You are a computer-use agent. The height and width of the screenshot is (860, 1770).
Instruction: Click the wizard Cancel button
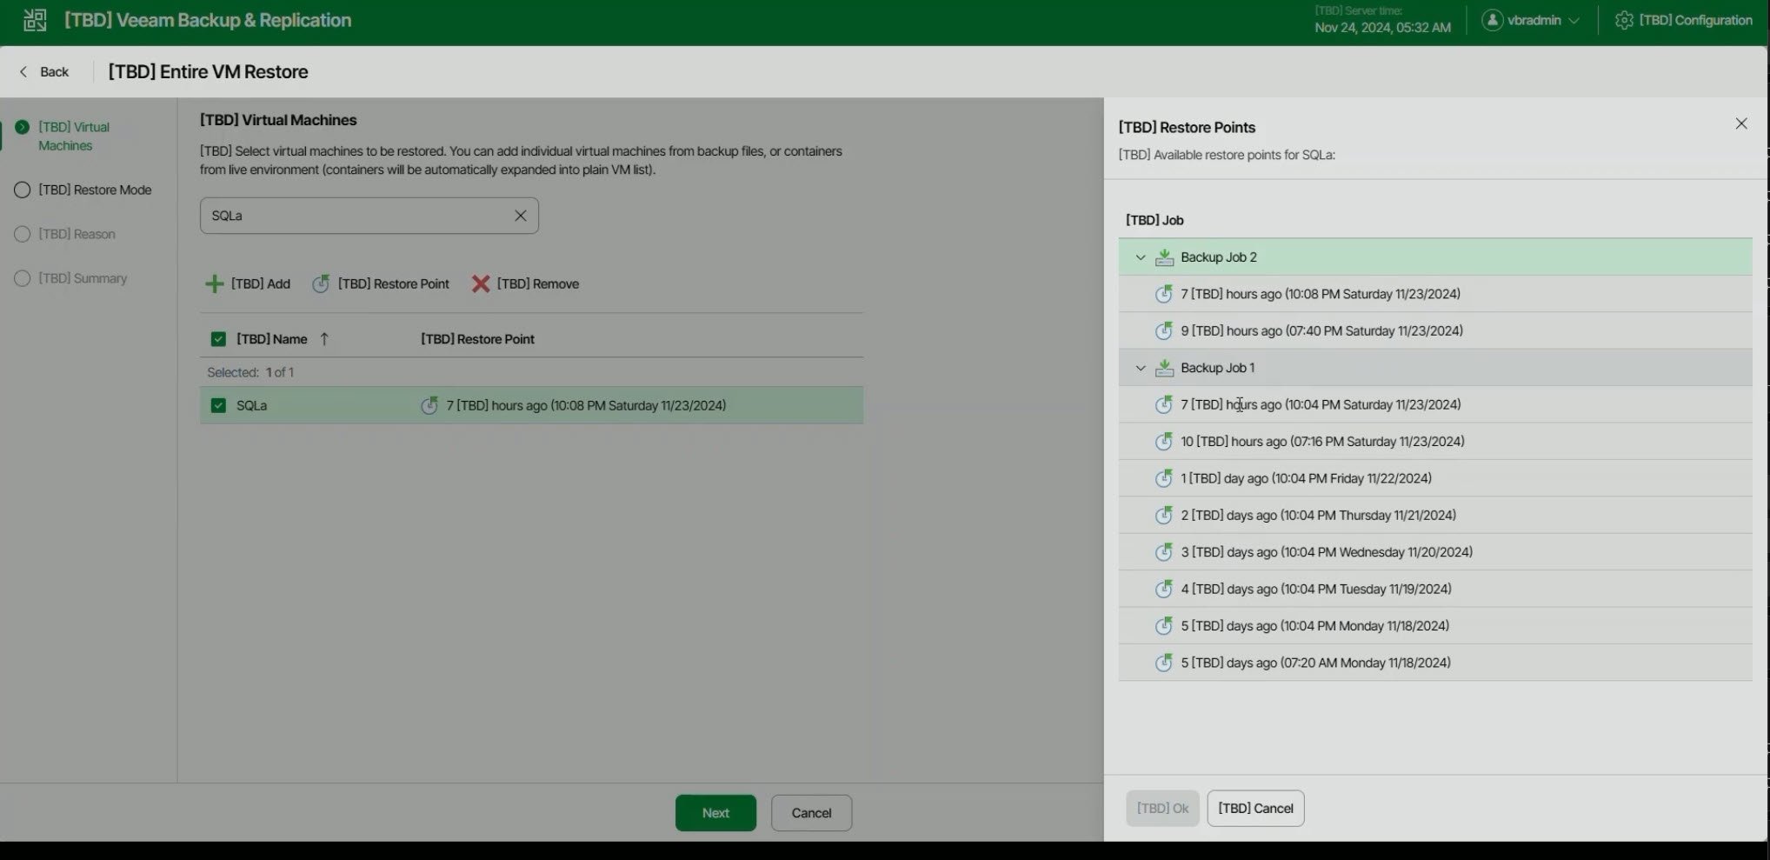(811, 813)
